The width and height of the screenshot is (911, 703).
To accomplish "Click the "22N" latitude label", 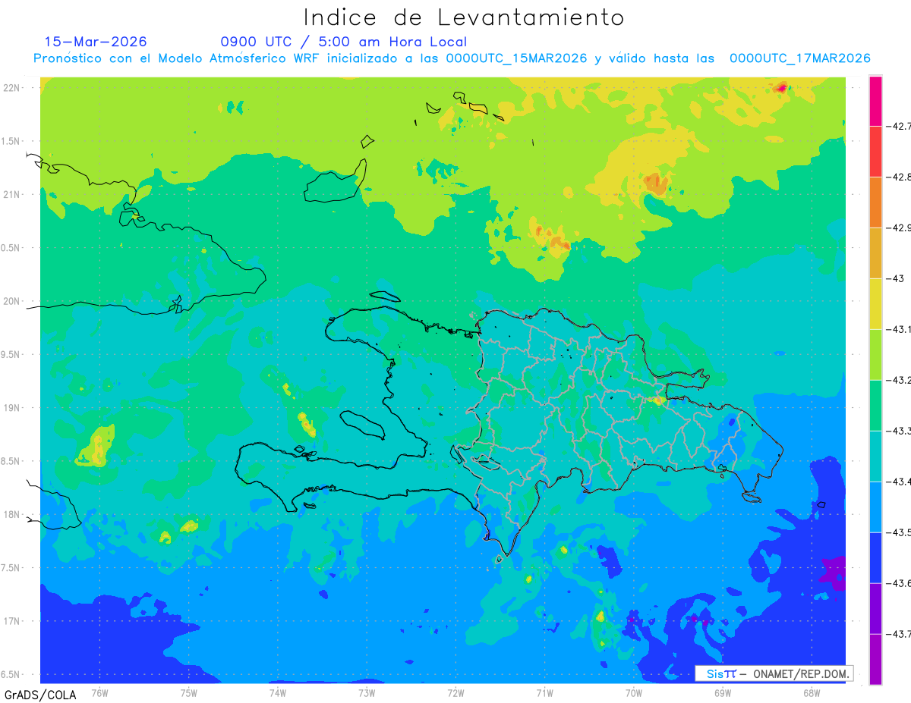I will 13,87.
